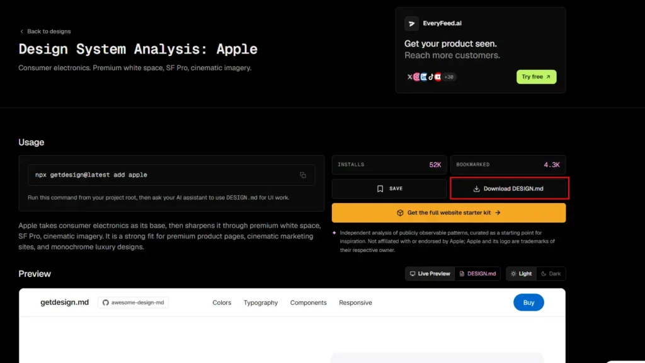Click the Instagram icon in ad
Screen dimensions: 645x363
(417, 77)
